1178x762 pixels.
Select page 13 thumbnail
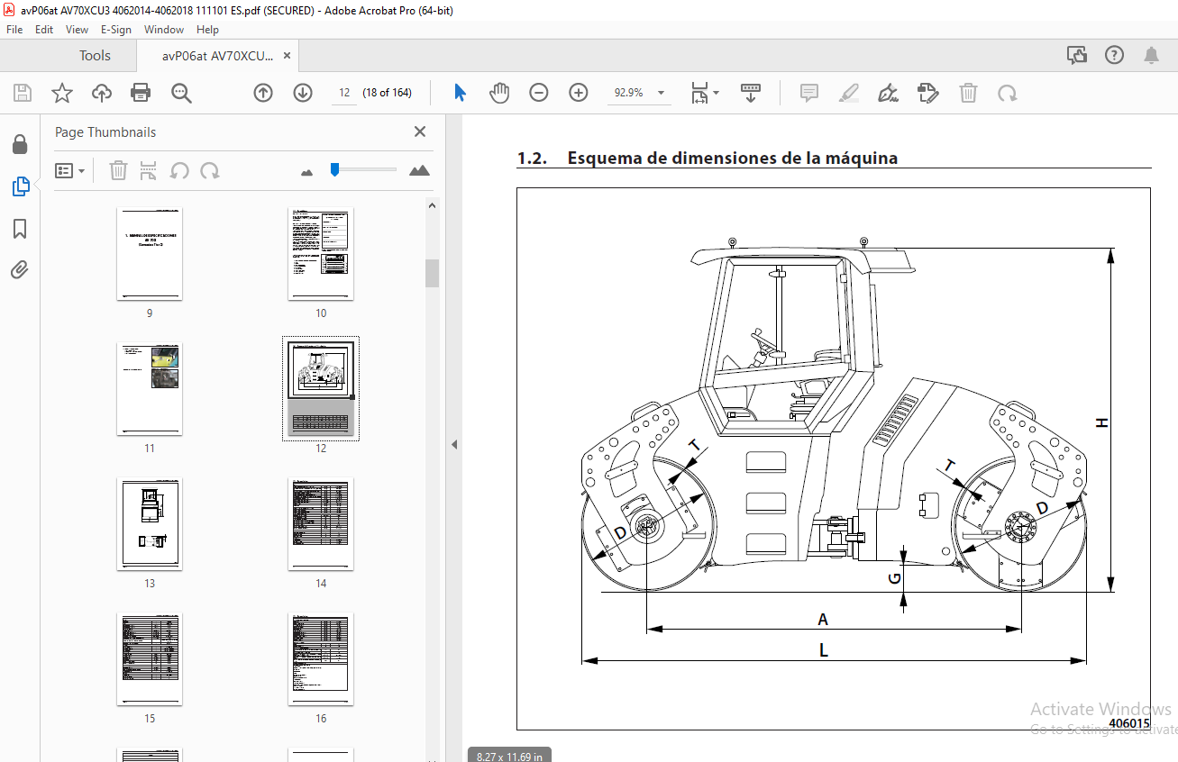coord(150,524)
